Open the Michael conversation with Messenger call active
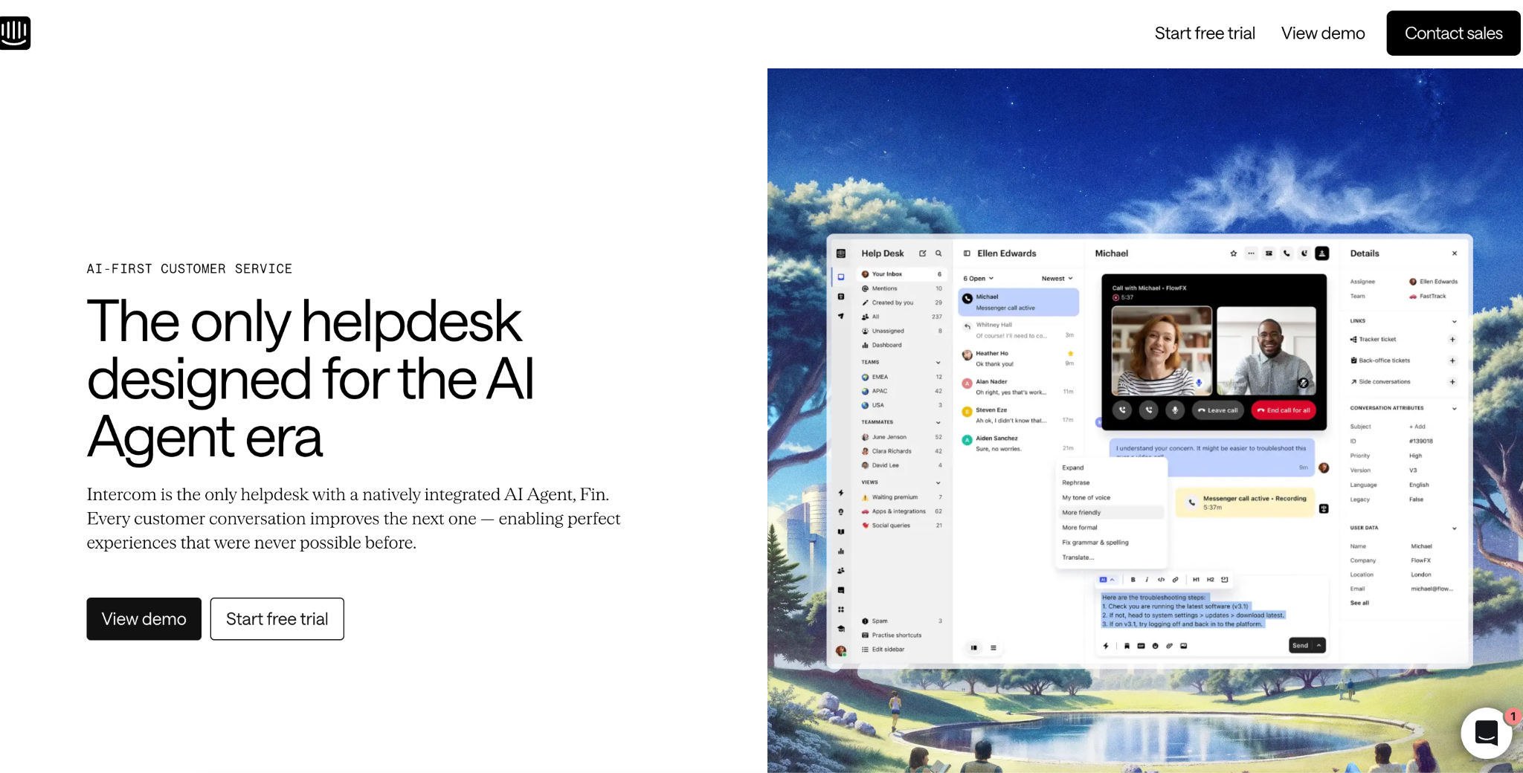 point(1018,302)
